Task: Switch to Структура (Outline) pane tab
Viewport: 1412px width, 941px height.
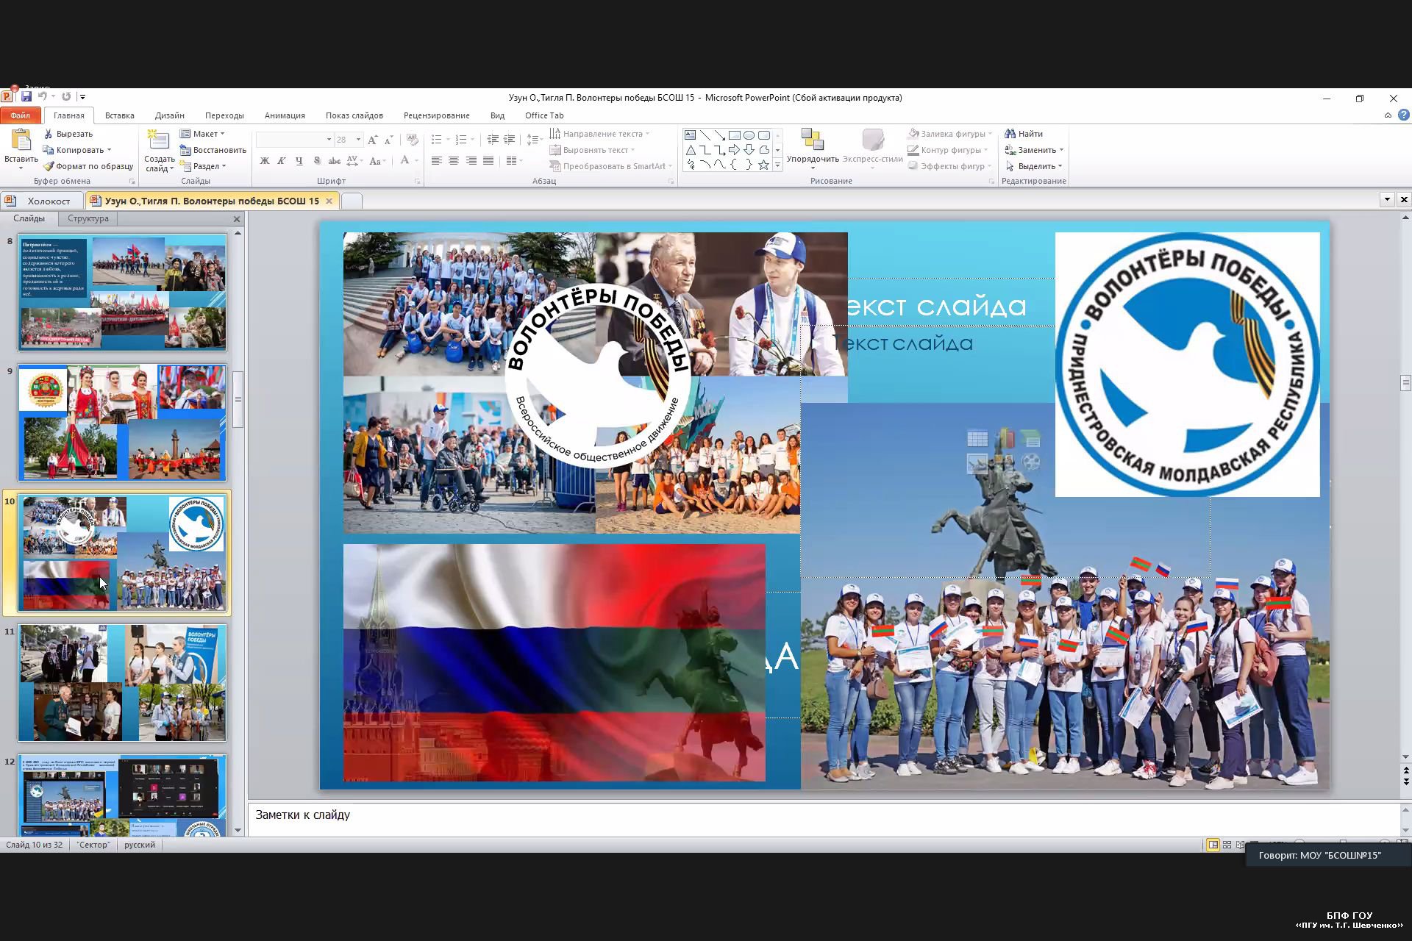Action: coord(88,218)
